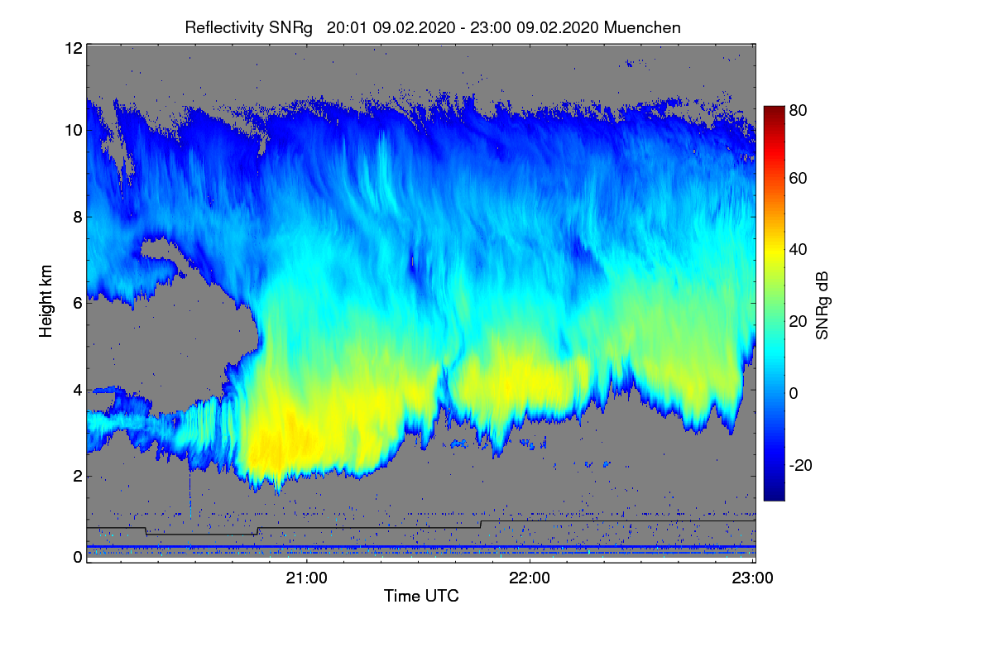Click the height axis label 10
The image size is (993, 662).
point(74,130)
